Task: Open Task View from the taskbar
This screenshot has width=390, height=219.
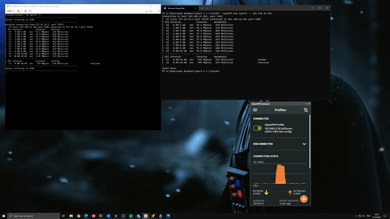Action: 63,216
